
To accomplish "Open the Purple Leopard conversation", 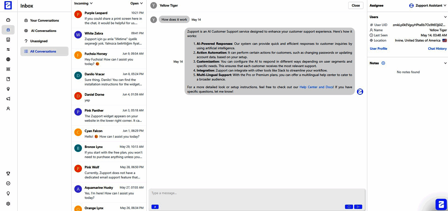I will coord(109,18).
